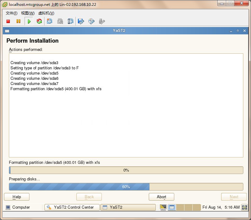This screenshot has width=251, height=220.
Task: Click the disabled Next button
Action: pyautogui.click(x=234, y=197)
